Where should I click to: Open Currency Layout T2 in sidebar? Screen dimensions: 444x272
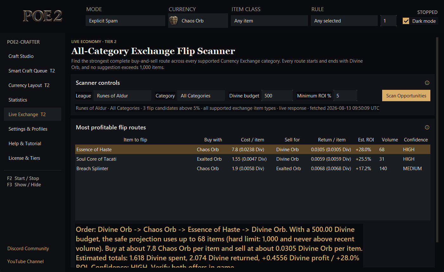click(32, 85)
